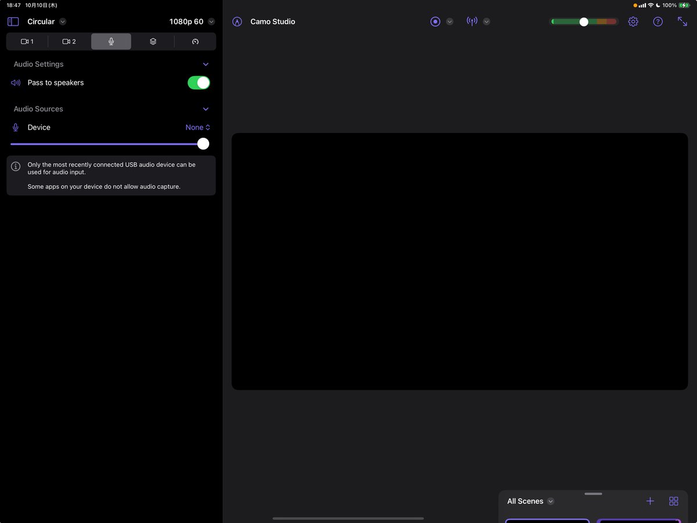
Task: Open the 1080p 60 resolution dropdown
Action: point(192,22)
